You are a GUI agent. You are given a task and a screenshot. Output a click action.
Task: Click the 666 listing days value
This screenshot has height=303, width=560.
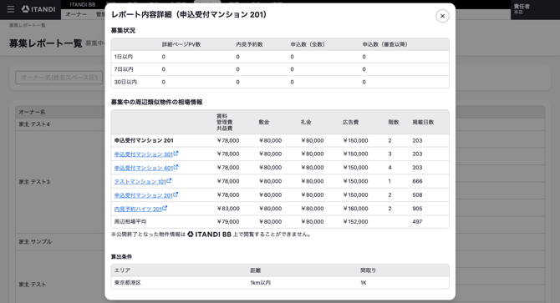pyautogui.click(x=417, y=181)
